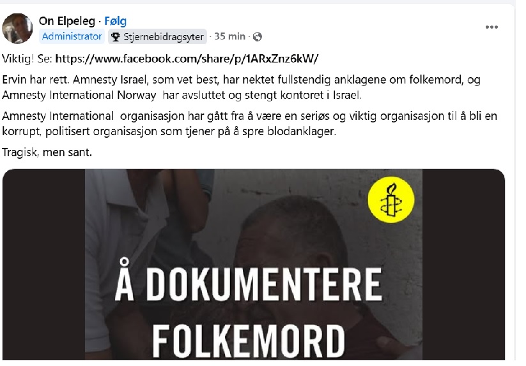The height and width of the screenshot is (366, 526).
Task: Click the left black border of the image
Action: pos(43,265)
